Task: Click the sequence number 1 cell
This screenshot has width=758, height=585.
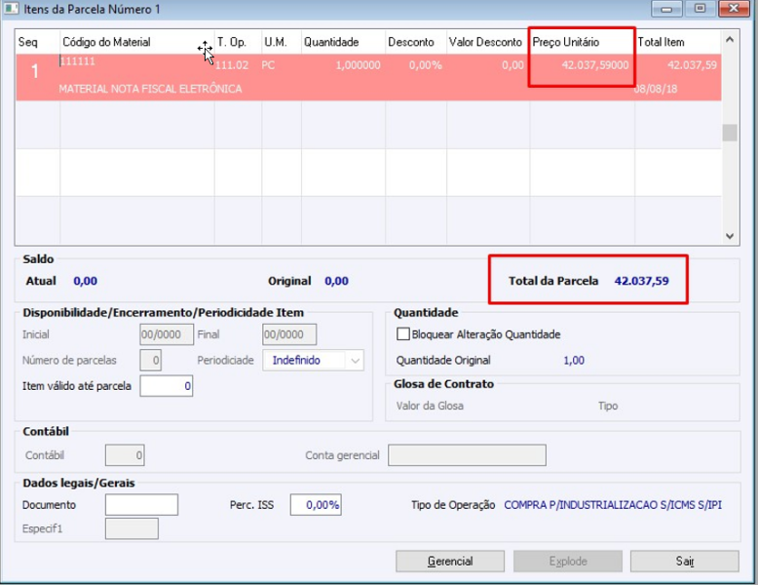Action: pyautogui.click(x=35, y=71)
